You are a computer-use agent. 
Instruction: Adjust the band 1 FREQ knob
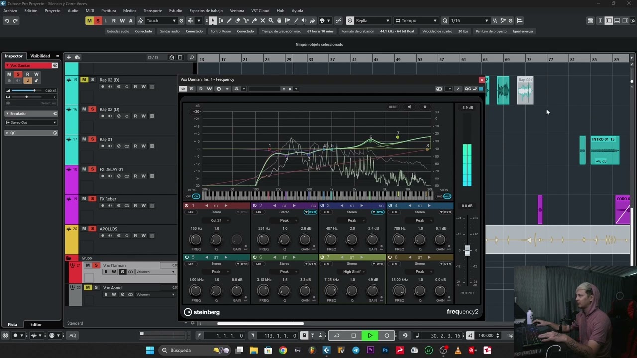click(x=196, y=240)
